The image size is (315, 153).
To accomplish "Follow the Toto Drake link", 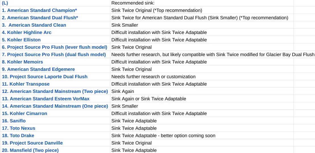I will point(18,136).
